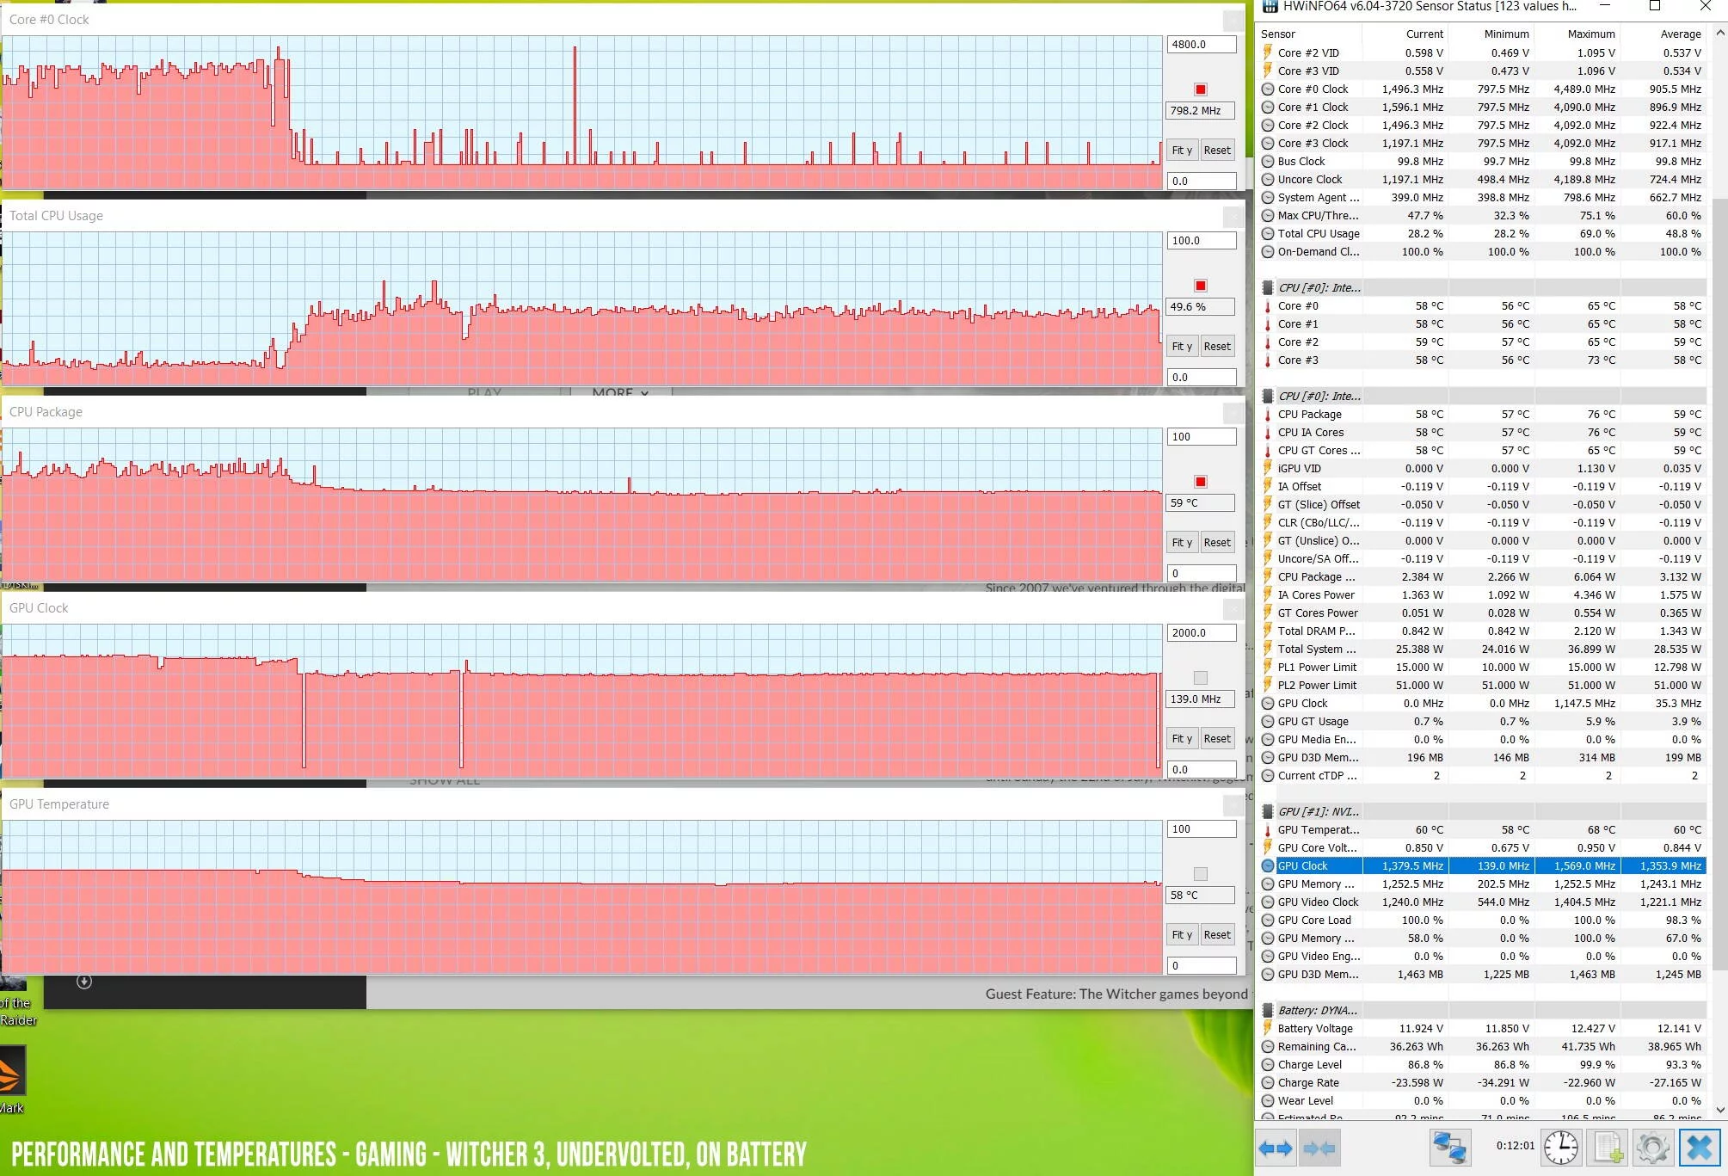The image size is (1728, 1176).
Task: Click Fit y in the GPU Temperature graph
Action: click(x=1182, y=934)
